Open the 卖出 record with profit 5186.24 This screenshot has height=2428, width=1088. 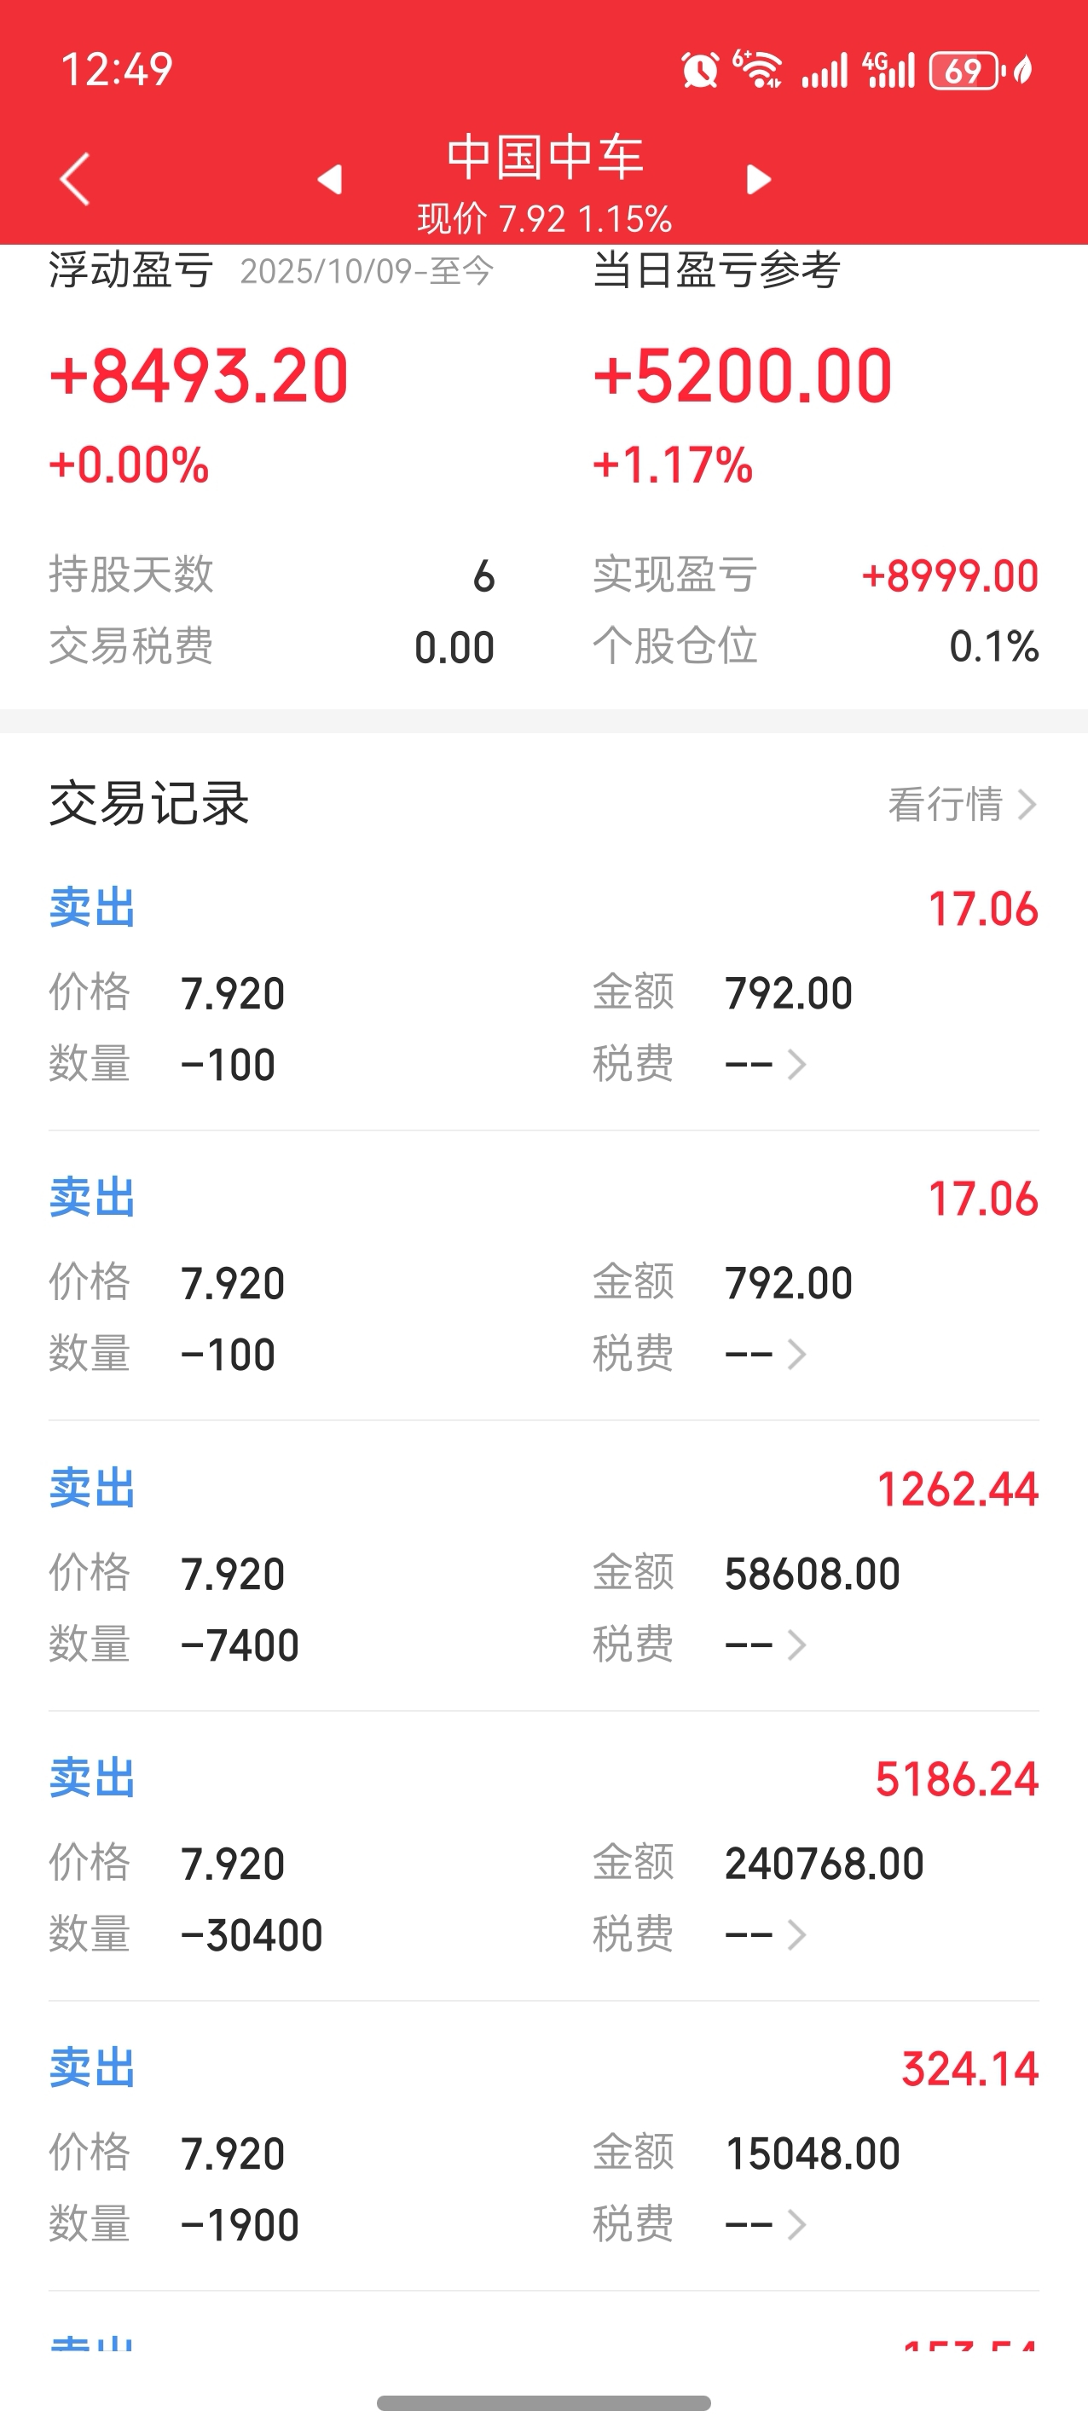(x=544, y=1857)
